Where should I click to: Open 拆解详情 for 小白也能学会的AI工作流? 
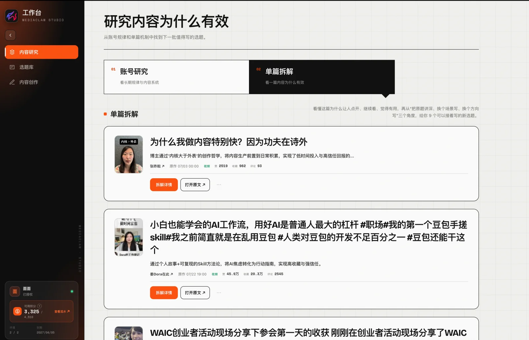point(164,293)
